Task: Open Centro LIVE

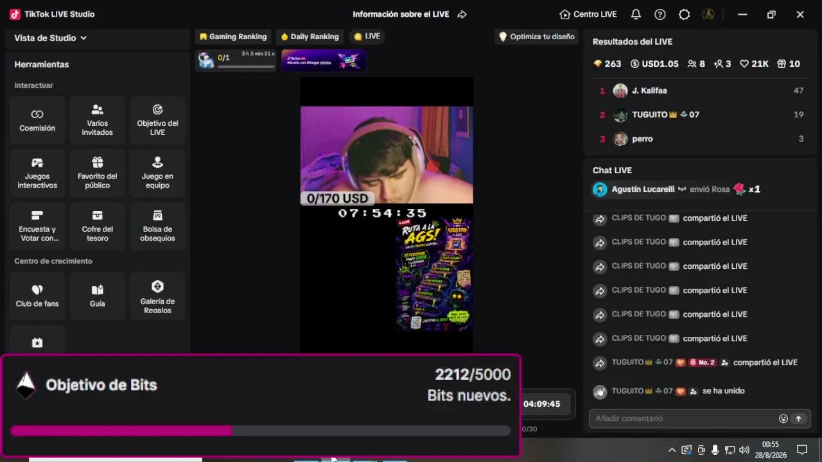Action: click(x=588, y=14)
